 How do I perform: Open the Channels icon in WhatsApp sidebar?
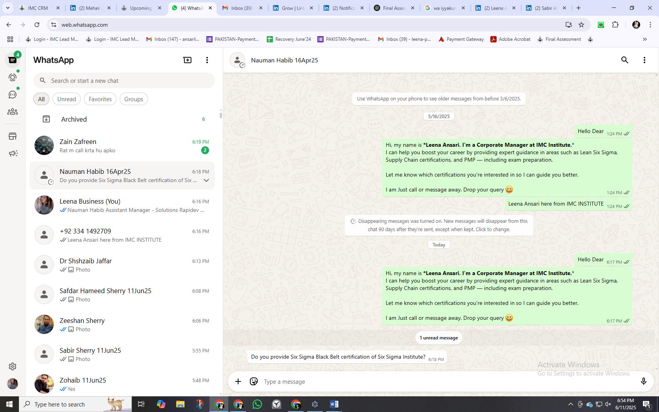13,95
